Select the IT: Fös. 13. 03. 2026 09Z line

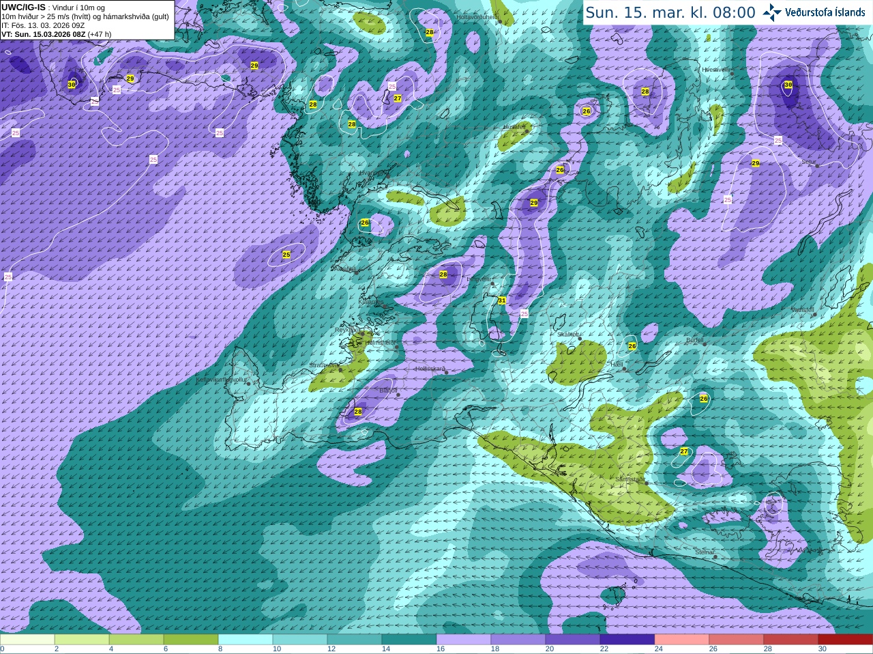pos(43,25)
